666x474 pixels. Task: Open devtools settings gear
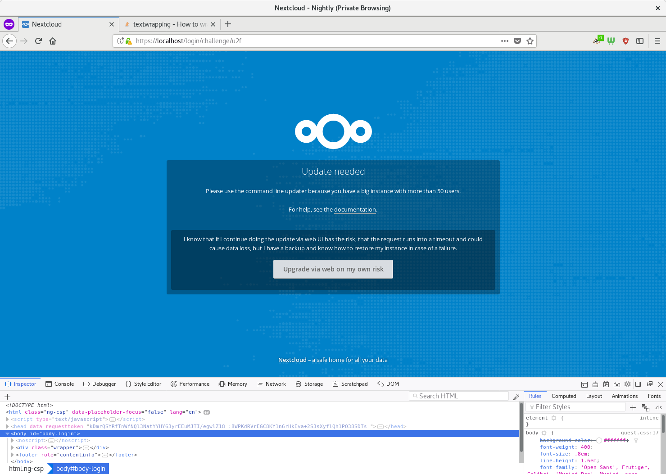(627, 384)
